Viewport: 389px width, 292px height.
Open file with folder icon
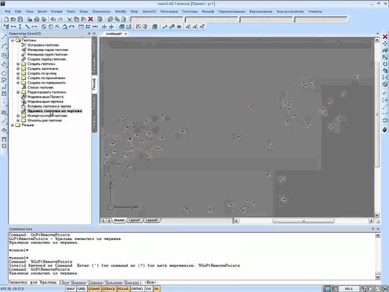point(13,19)
